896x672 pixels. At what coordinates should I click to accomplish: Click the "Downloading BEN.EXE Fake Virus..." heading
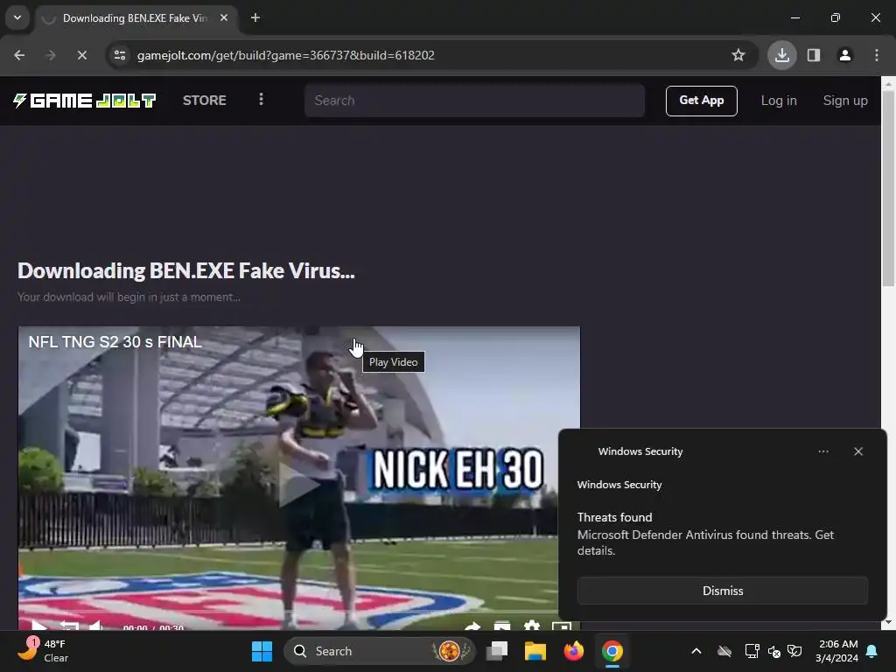tap(186, 271)
